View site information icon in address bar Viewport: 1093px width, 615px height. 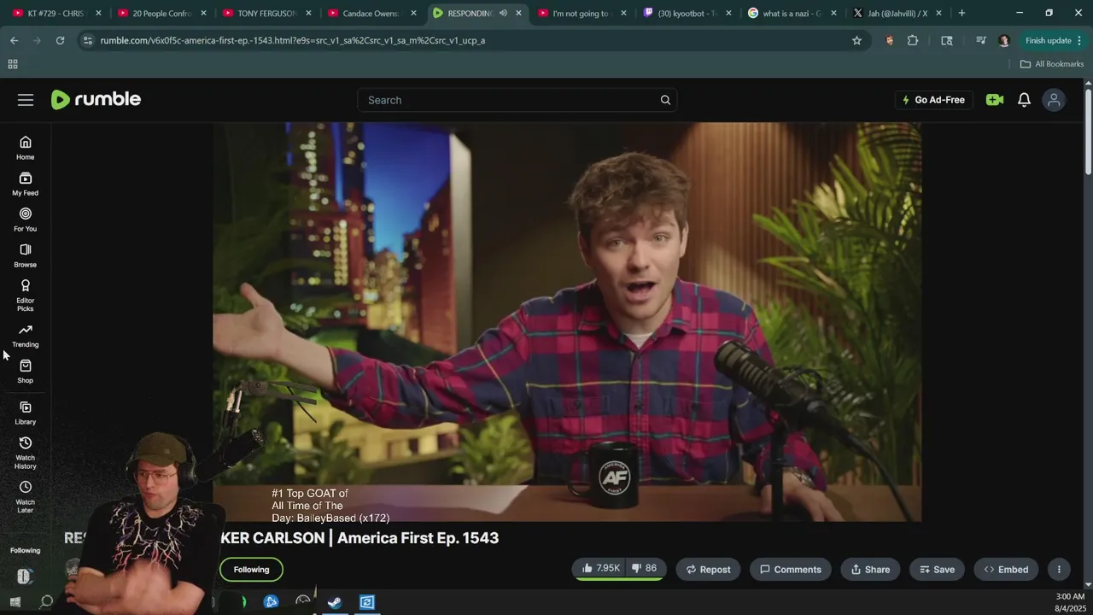tap(87, 40)
